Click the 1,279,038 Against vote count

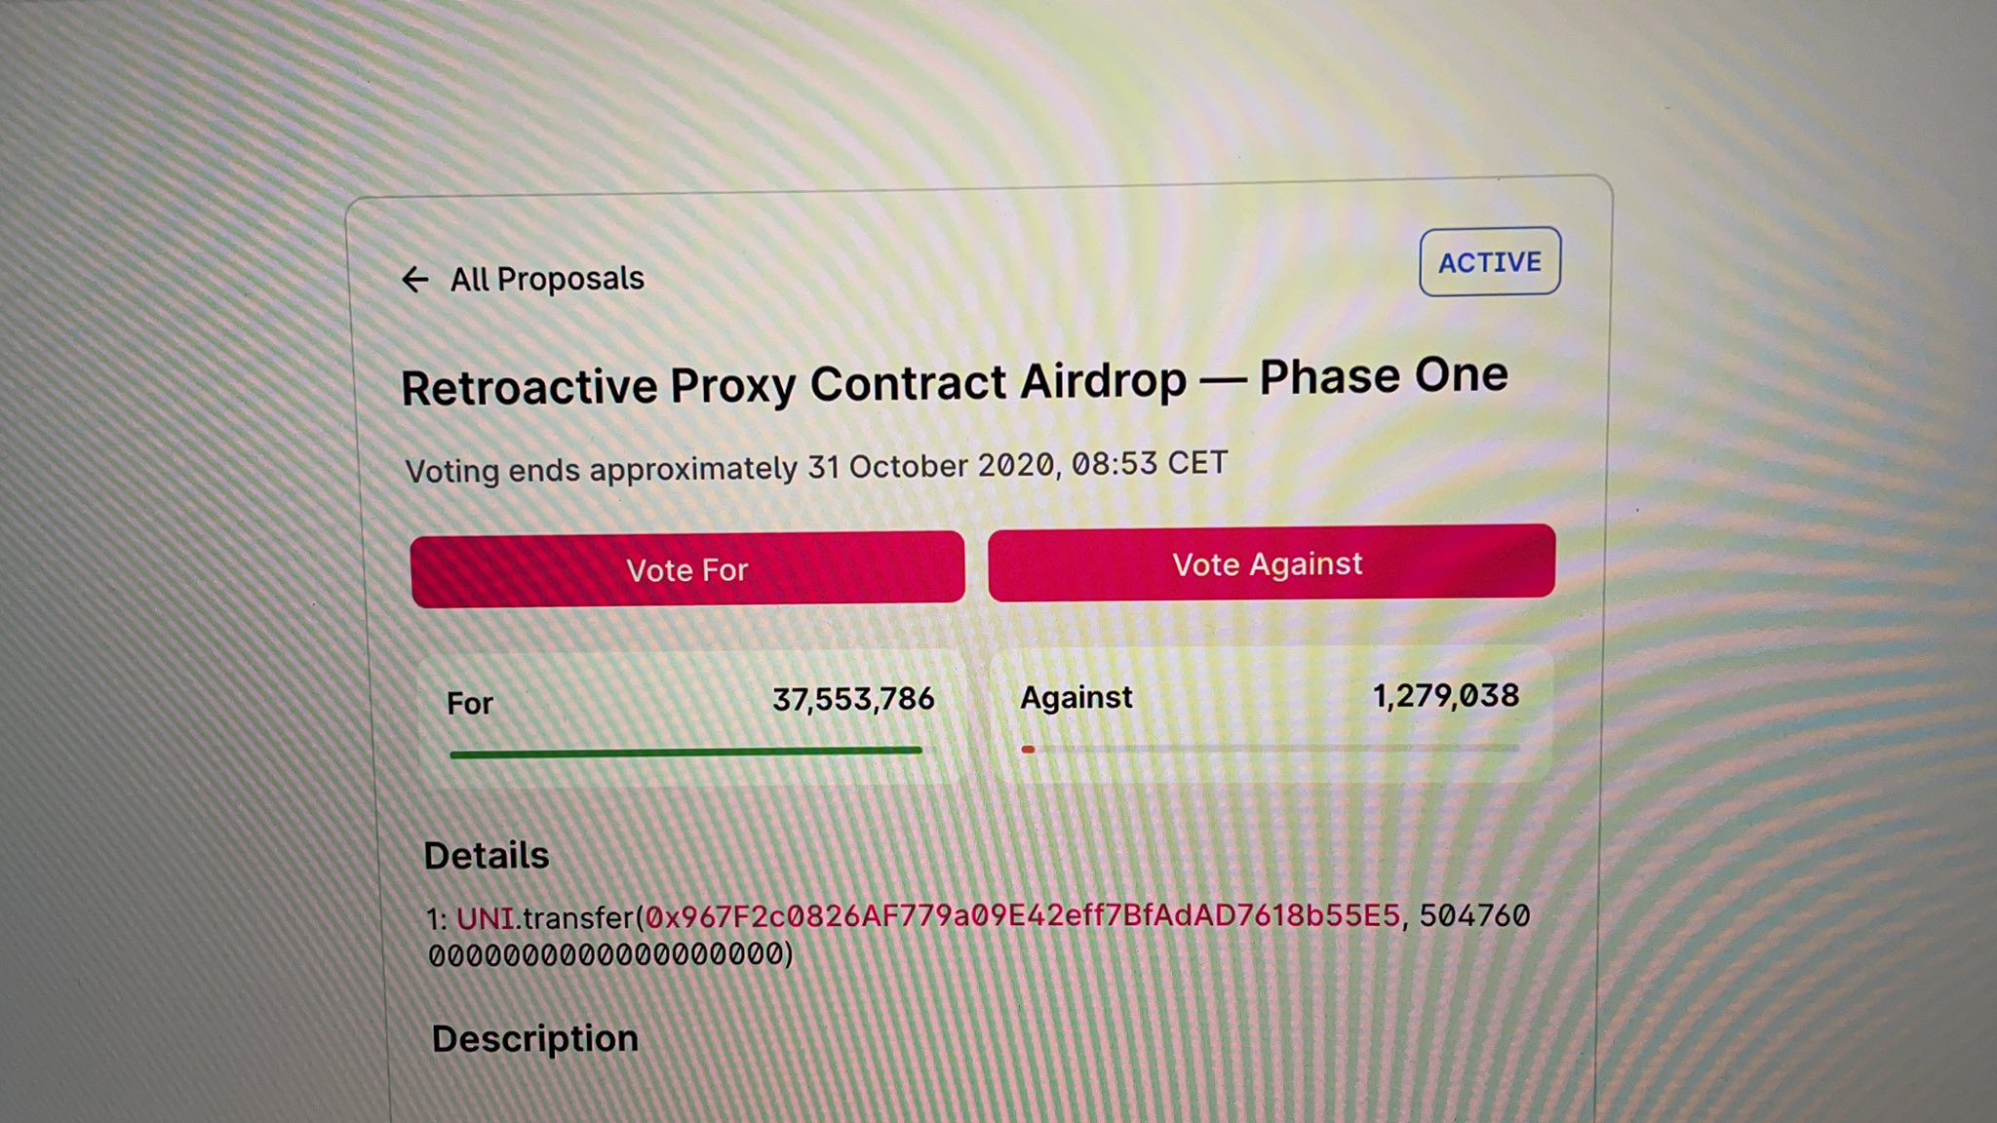(x=1445, y=696)
